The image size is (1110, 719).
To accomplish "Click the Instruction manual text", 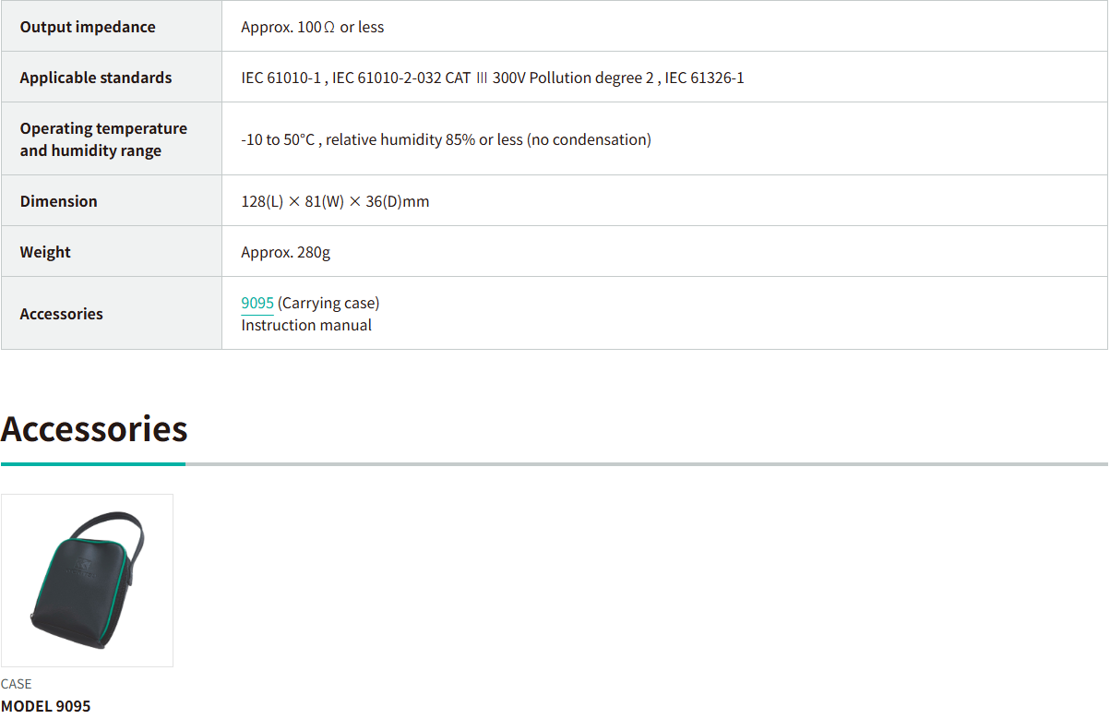I will (306, 325).
